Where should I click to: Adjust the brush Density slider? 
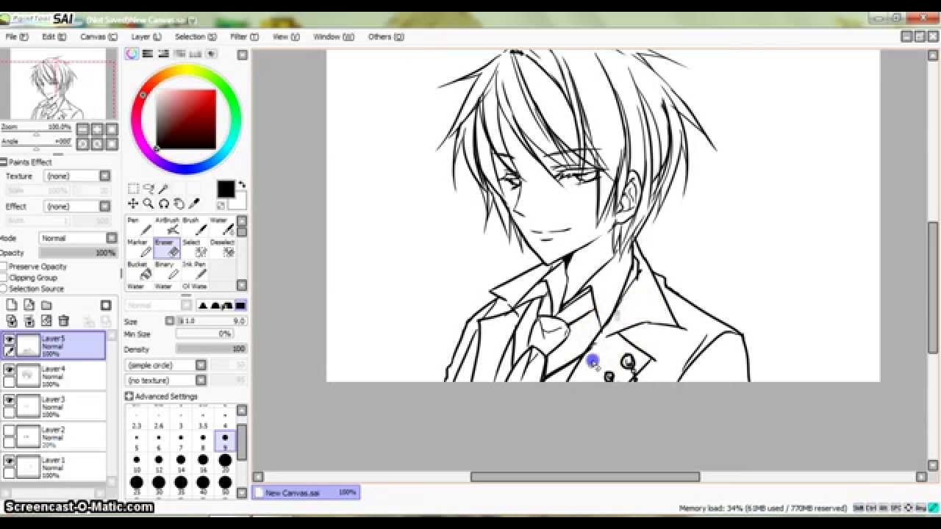pos(211,350)
